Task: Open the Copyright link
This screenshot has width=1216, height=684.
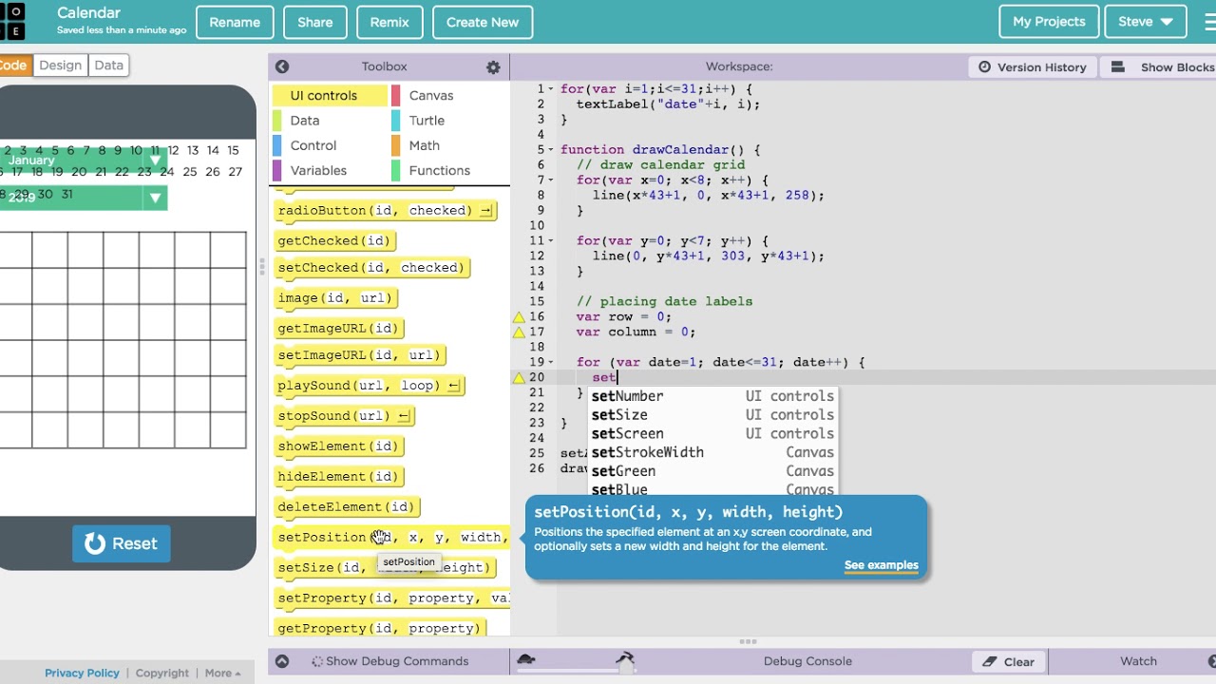Action: (x=161, y=673)
